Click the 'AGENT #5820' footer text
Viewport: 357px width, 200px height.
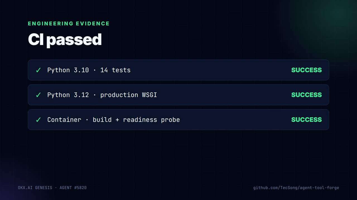click(x=73, y=188)
